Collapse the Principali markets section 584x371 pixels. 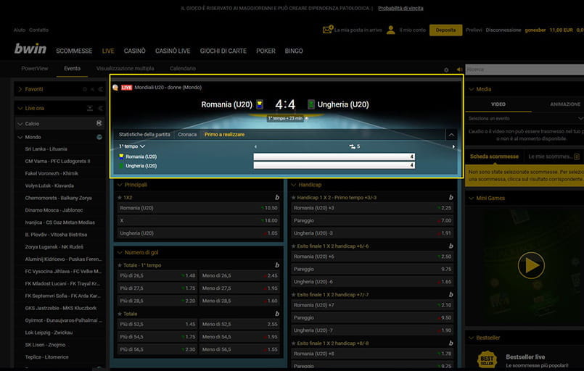click(120, 185)
